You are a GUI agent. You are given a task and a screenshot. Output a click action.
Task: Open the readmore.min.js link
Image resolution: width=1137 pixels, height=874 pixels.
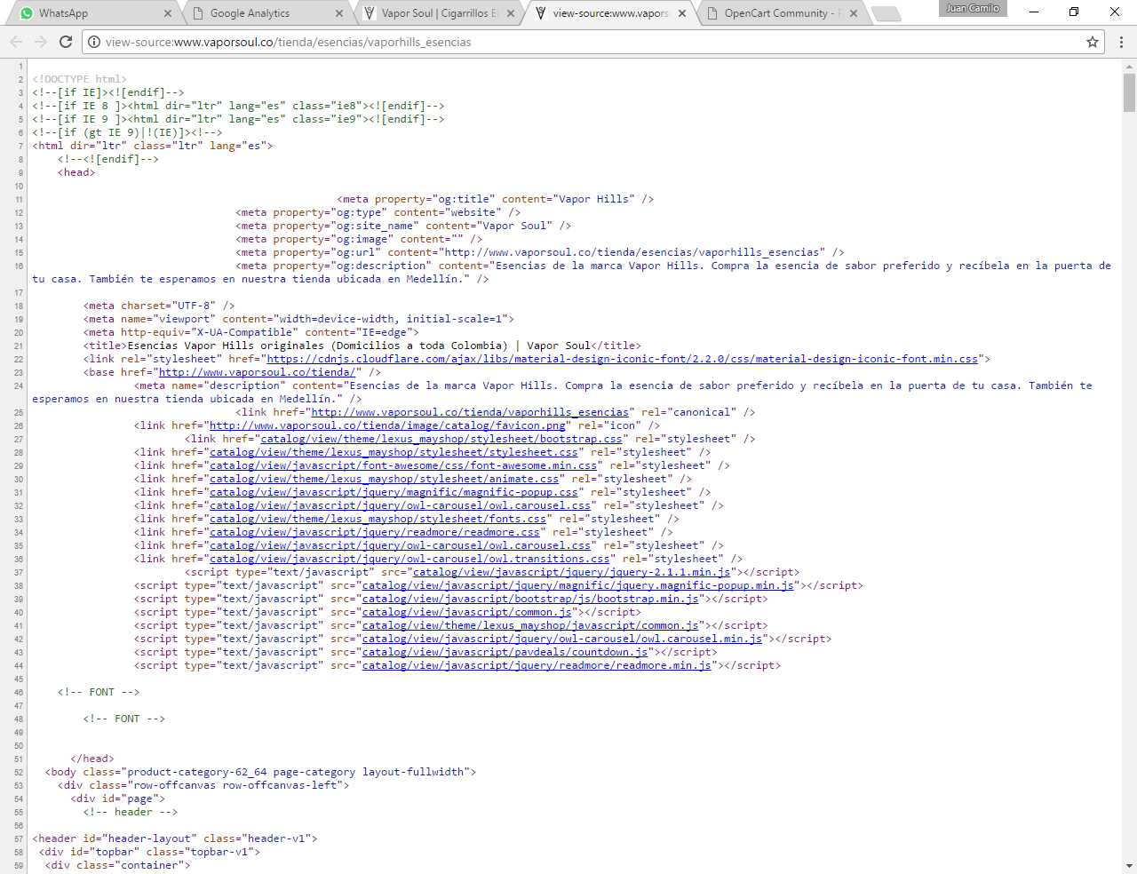(x=537, y=665)
